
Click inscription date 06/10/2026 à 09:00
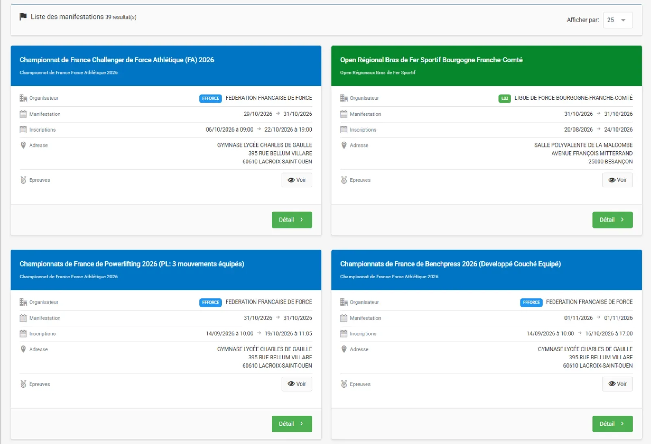point(229,130)
